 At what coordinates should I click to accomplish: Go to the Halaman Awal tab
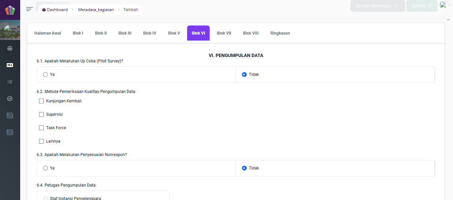coord(47,33)
